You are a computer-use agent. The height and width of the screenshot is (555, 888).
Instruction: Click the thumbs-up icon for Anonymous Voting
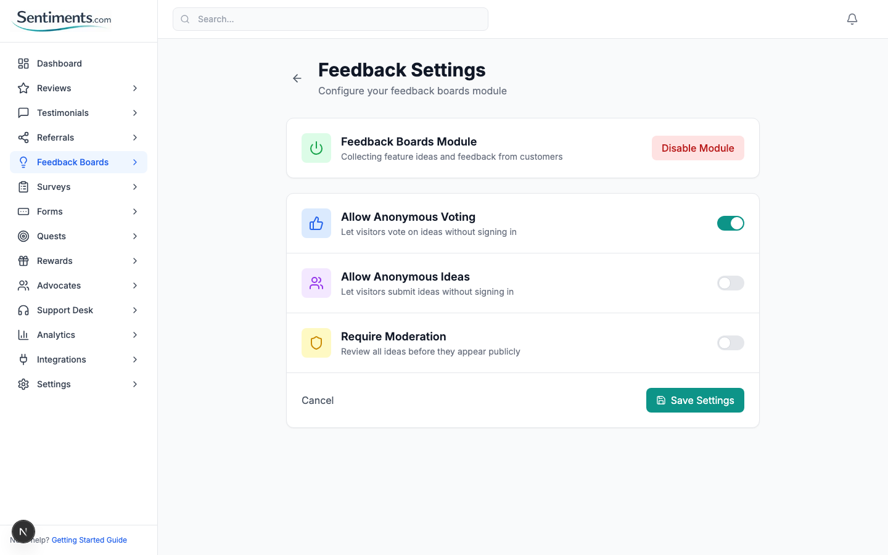click(316, 223)
